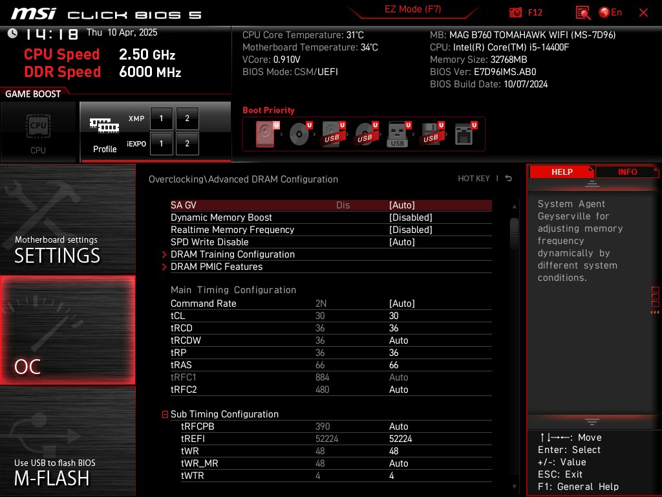Open the BIOS search magnifier icon
This screenshot has width=662, height=497.
[583, 13]
